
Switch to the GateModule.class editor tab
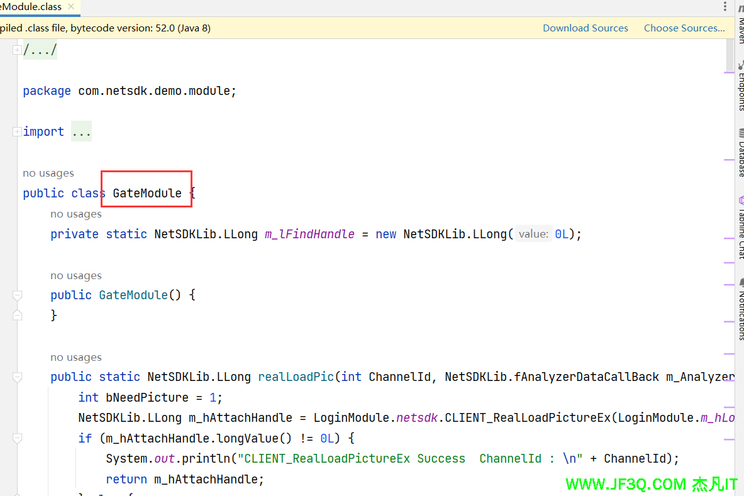(31, 7)
